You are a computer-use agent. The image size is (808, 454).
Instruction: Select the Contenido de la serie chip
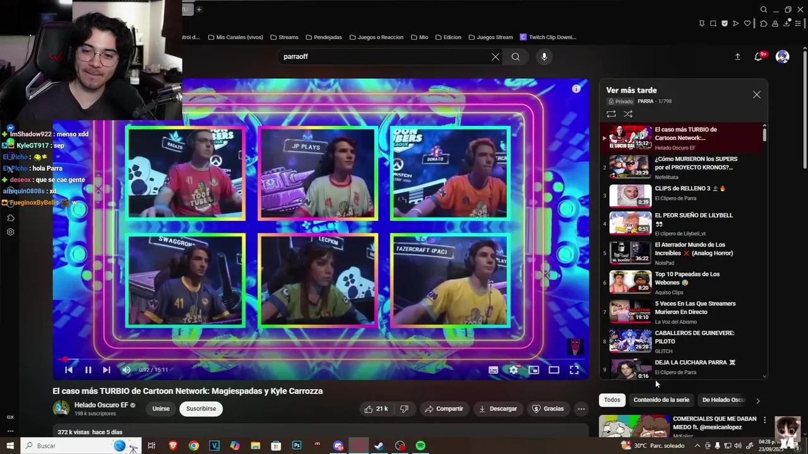(661, 400)
